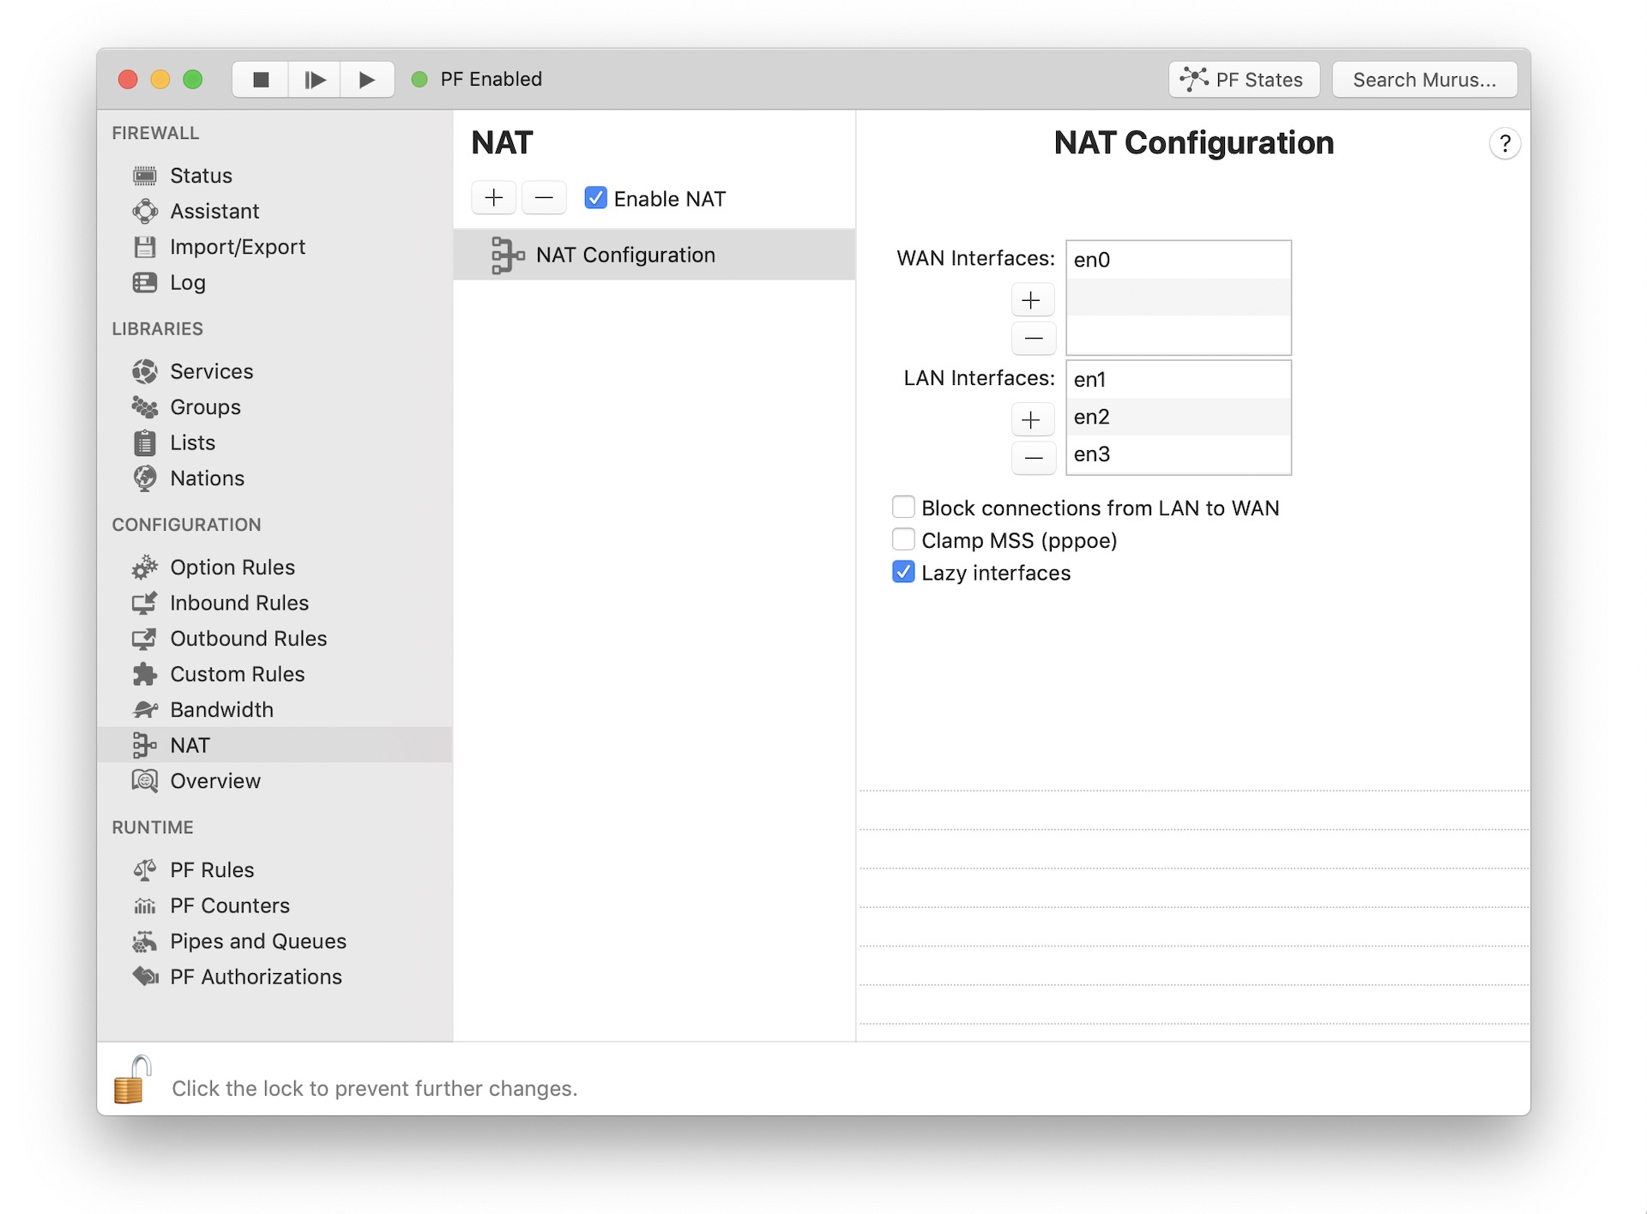Open help with the question mark button

1505,143
